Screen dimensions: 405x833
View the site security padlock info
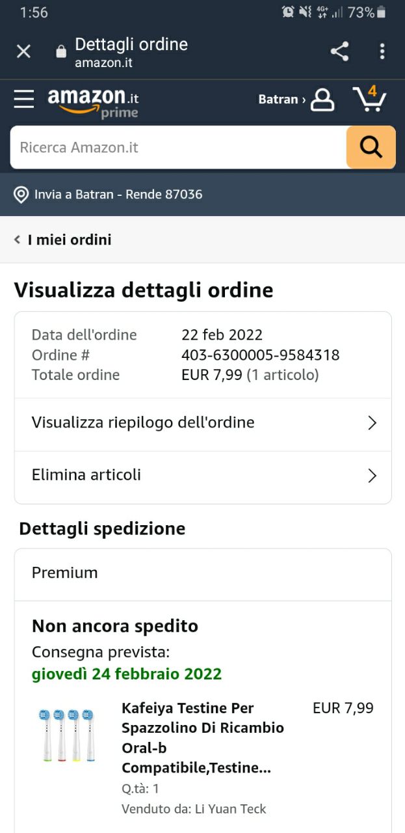click(61, 52)
